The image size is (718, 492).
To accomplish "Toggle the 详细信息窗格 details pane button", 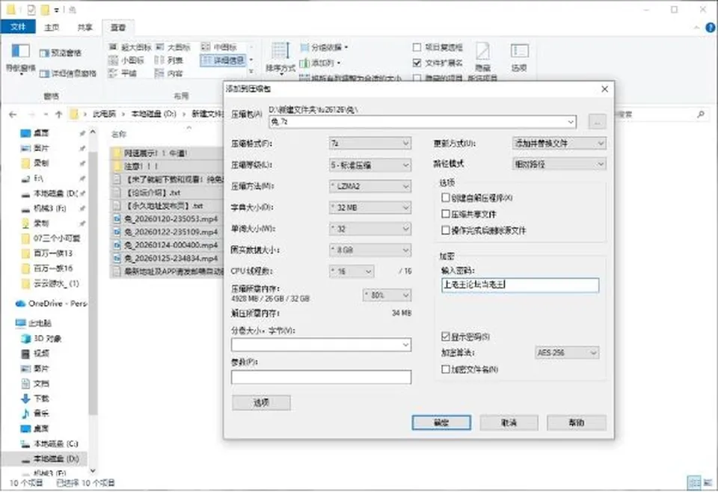I will pos(68,73).
